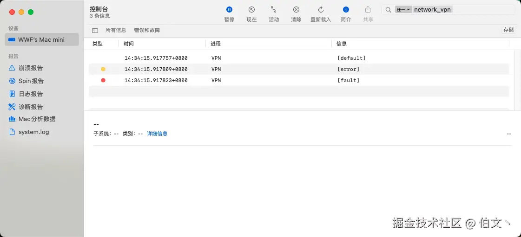The width and height of the screenshot is (521, 237).
Task: Click the Mac分析数据 bar chart icon
Action: tap(12, 119)
